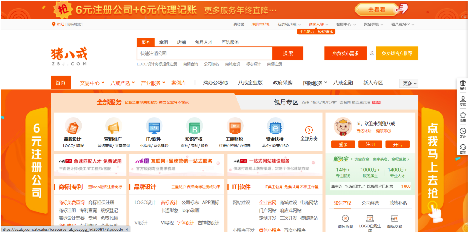Open the 品牌设计 category icon

point(73,126)
